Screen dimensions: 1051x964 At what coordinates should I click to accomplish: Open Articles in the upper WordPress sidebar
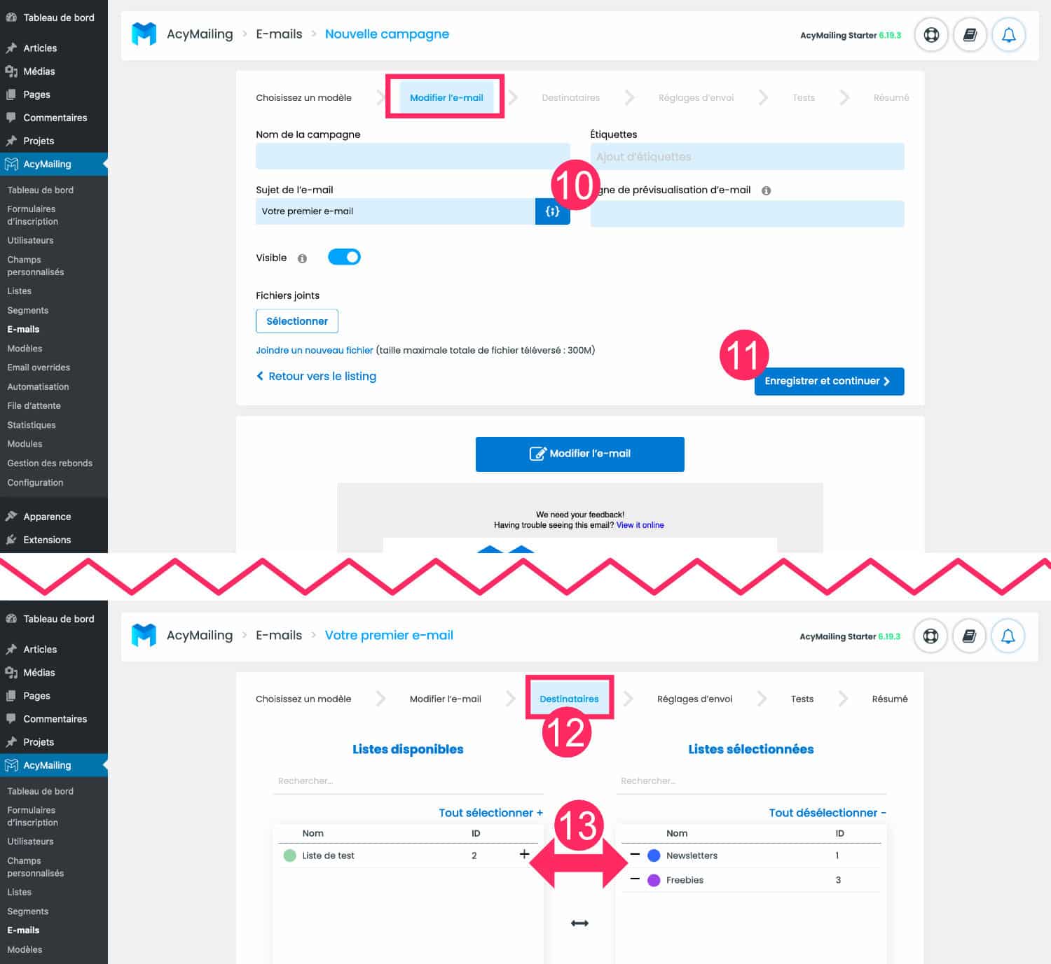click(x=40, y=48)
